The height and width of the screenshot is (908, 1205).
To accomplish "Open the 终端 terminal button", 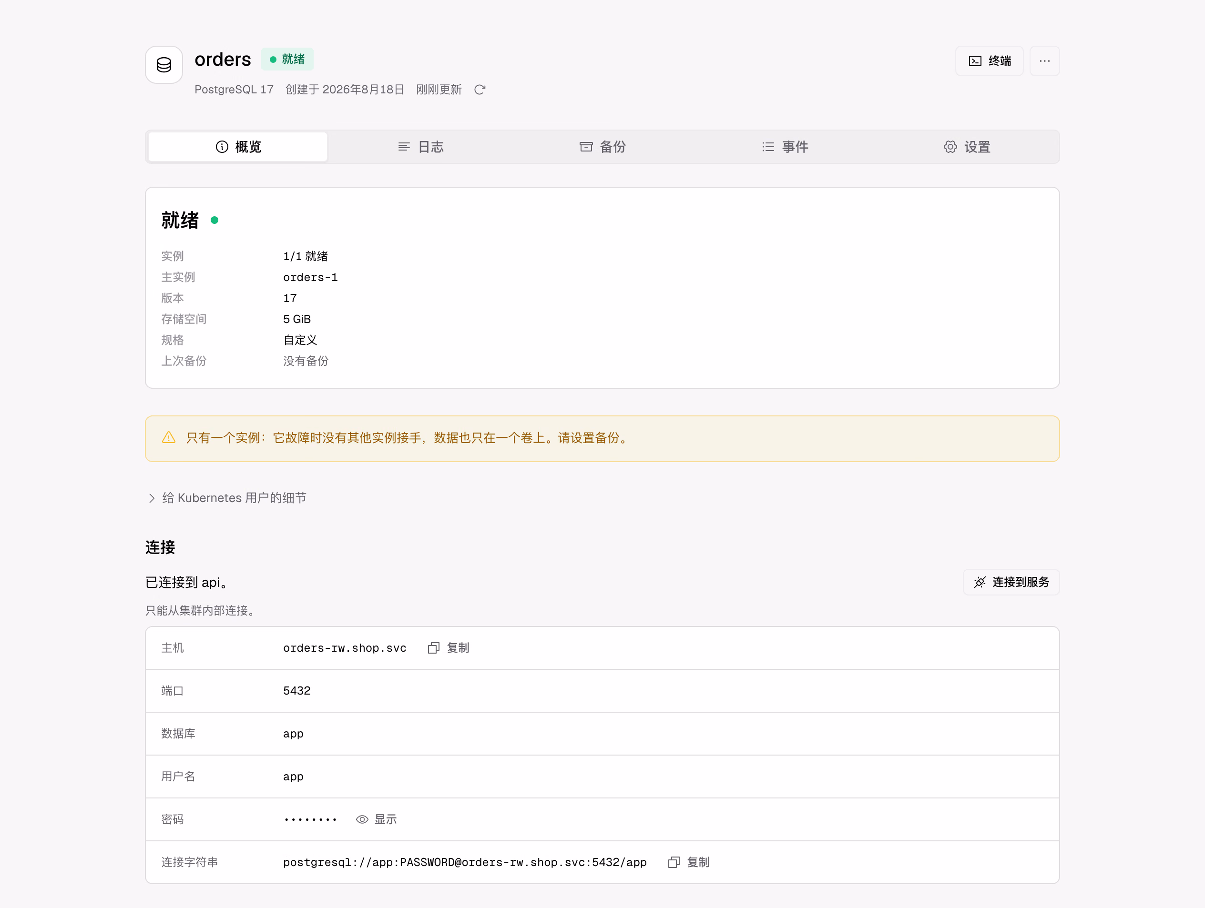I will tap(989, 61).
